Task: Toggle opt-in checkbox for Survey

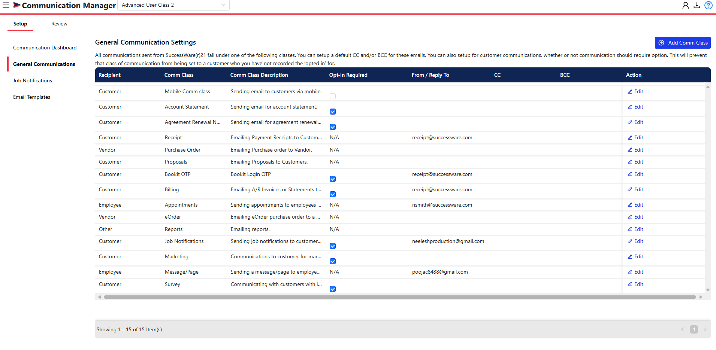Action: click(x=333, y=289)
